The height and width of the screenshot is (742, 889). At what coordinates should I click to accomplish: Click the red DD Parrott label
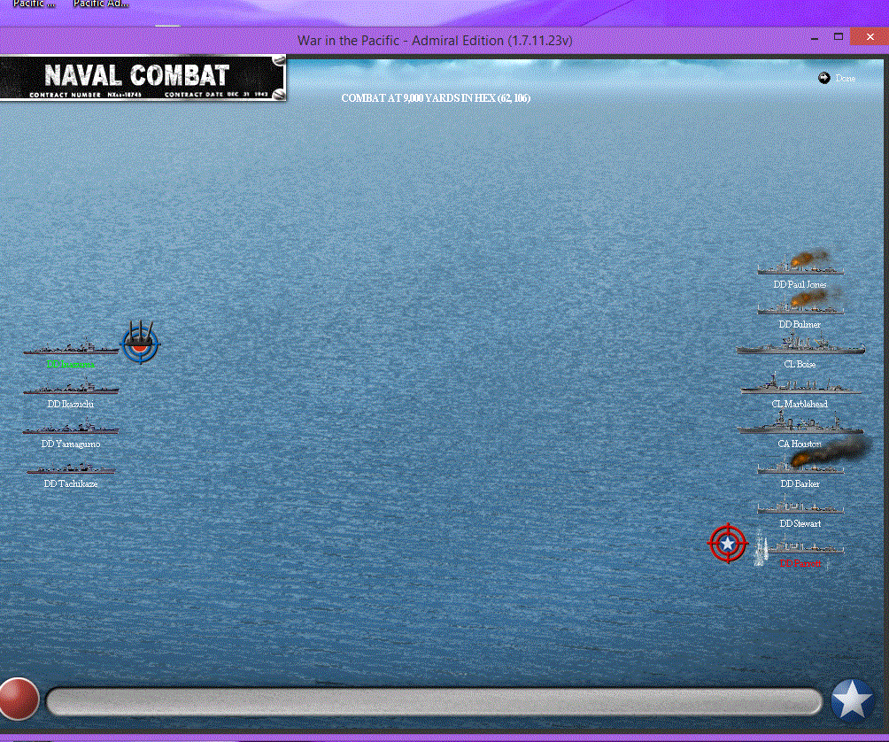[800, 563]
